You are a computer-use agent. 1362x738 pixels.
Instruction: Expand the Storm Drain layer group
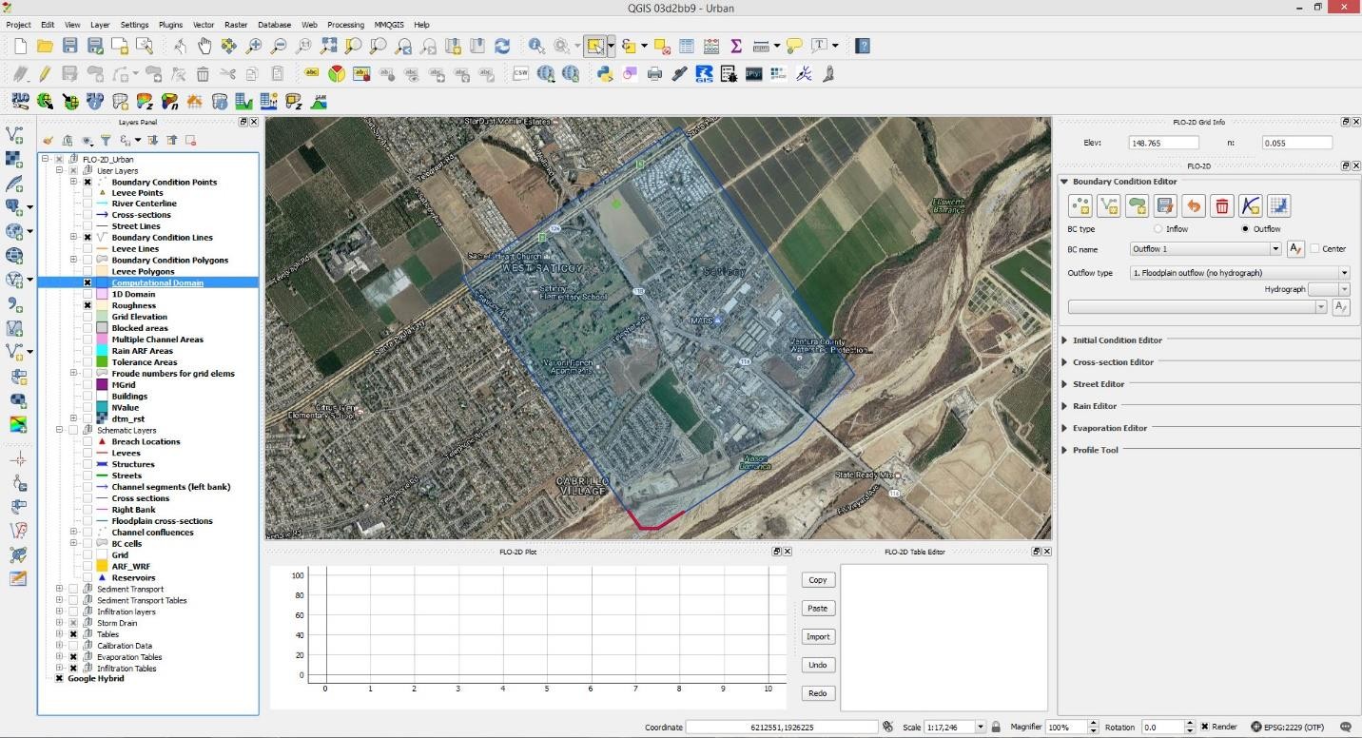pos(59,623)
